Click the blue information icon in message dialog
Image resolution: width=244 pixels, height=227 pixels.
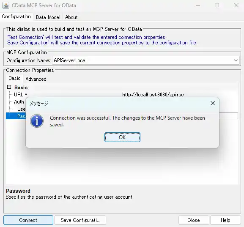pyautogui.click(x=37, y=121)
